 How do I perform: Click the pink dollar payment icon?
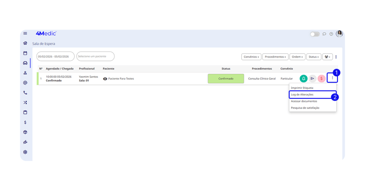321,79
